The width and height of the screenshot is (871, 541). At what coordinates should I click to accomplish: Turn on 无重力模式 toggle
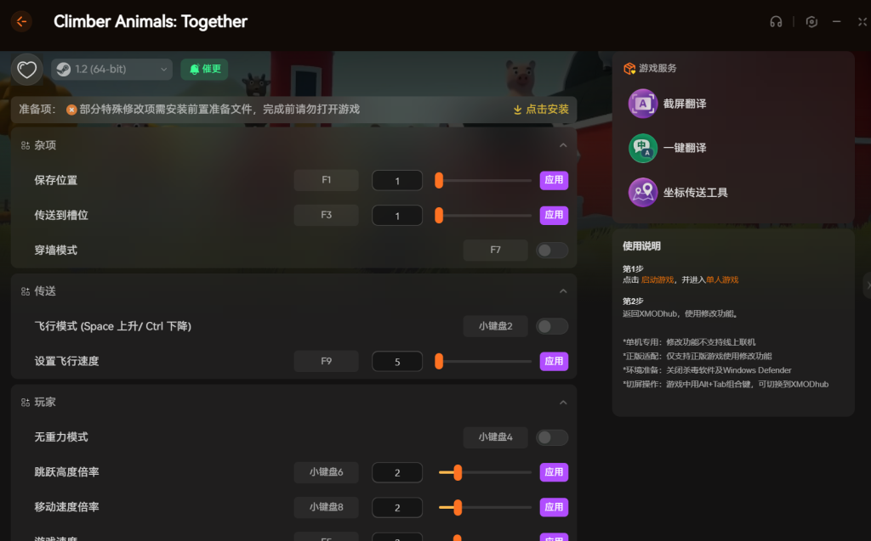pos(551,437)
